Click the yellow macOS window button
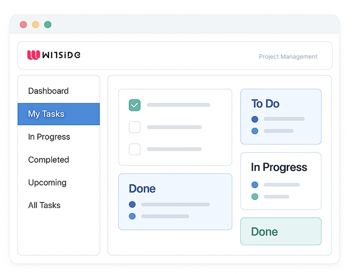The height and width of the screenshot is (274, 352). [35, 24]
